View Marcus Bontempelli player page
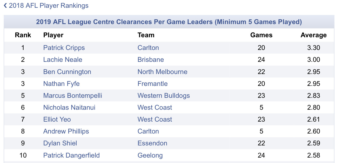The height and width of the screenshot is (163, 361). 72,95
